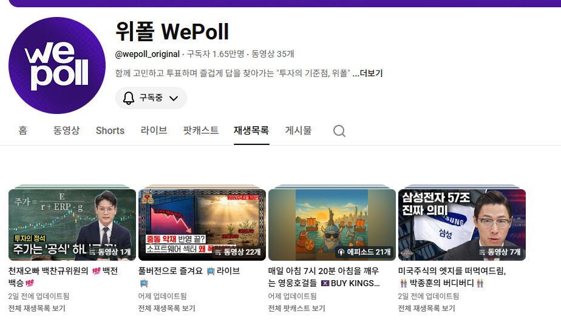Click the 동영상 7개 playlist count badge

pyautogui.click(x=500, y=252)
